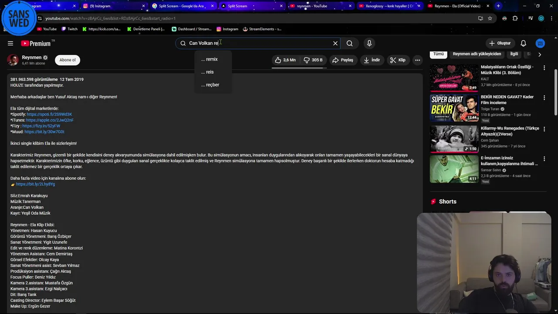Screen dimensions: 558x314
Task: Open the YouTube bookmark in bookmarks bar
Action: (47, 29)
